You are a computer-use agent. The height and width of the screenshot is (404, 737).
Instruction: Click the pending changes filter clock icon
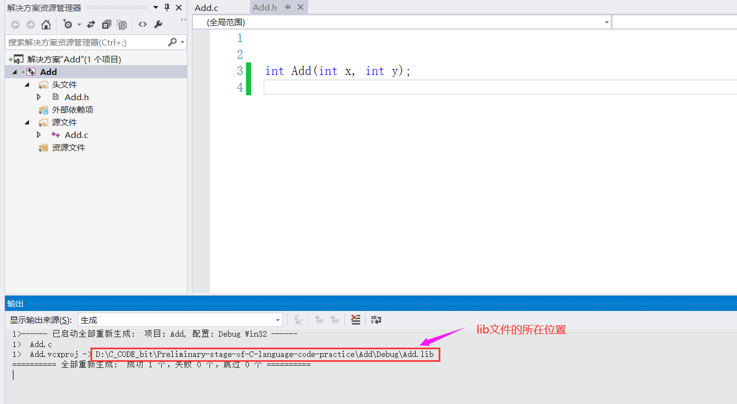point(67,25)
